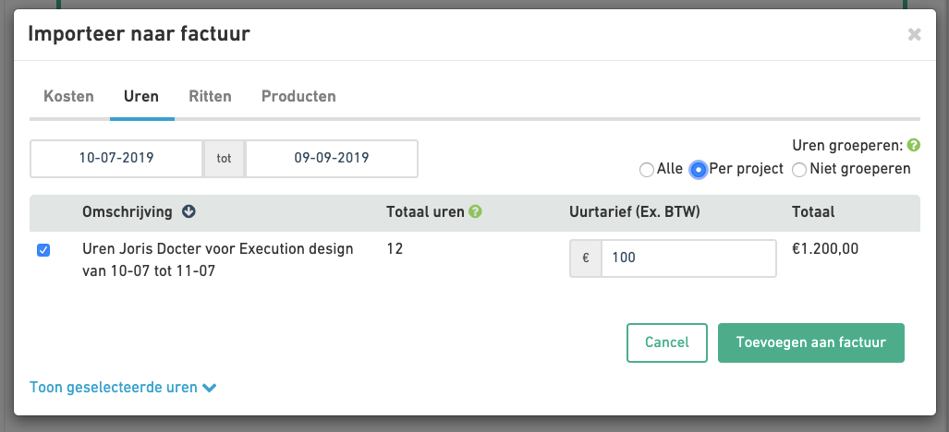Click the sort arrow next to Omschrijving
This screenshot has width=949, height=432.
[x=189, y=212]
